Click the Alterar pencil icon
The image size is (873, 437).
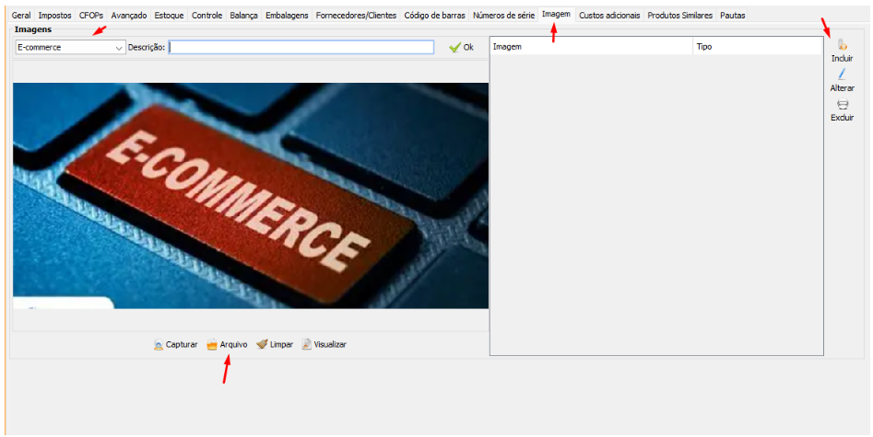coord(842,75)
